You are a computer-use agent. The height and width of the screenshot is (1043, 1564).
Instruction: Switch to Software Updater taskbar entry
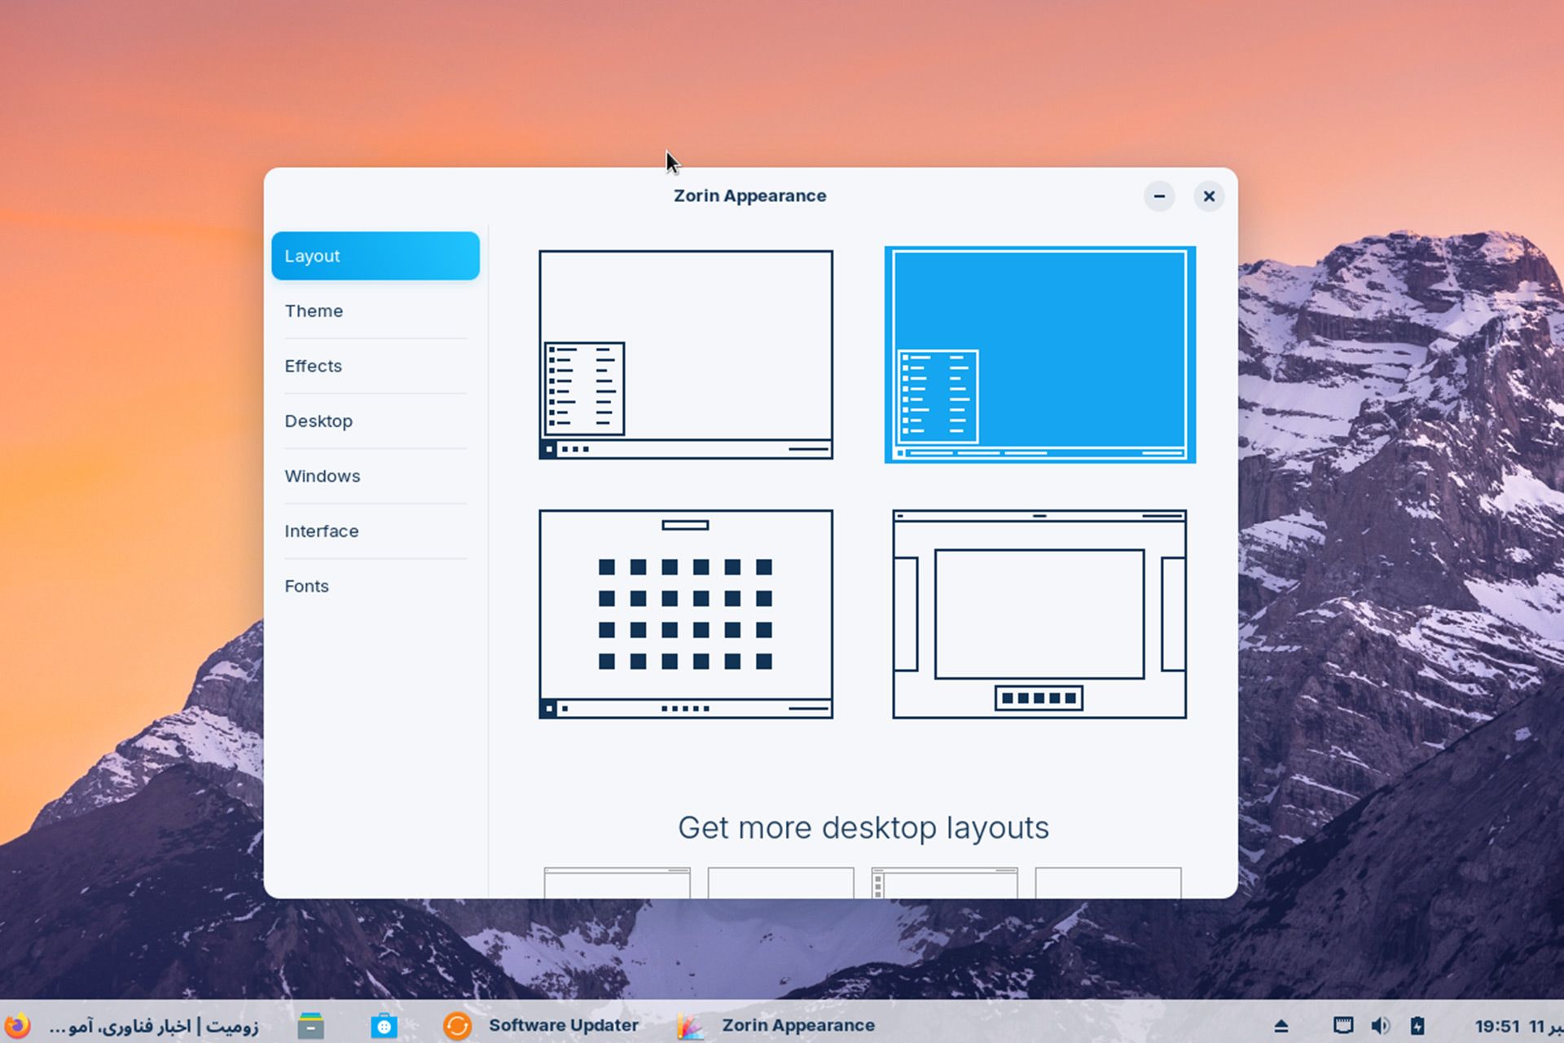tap(564, 1025)
